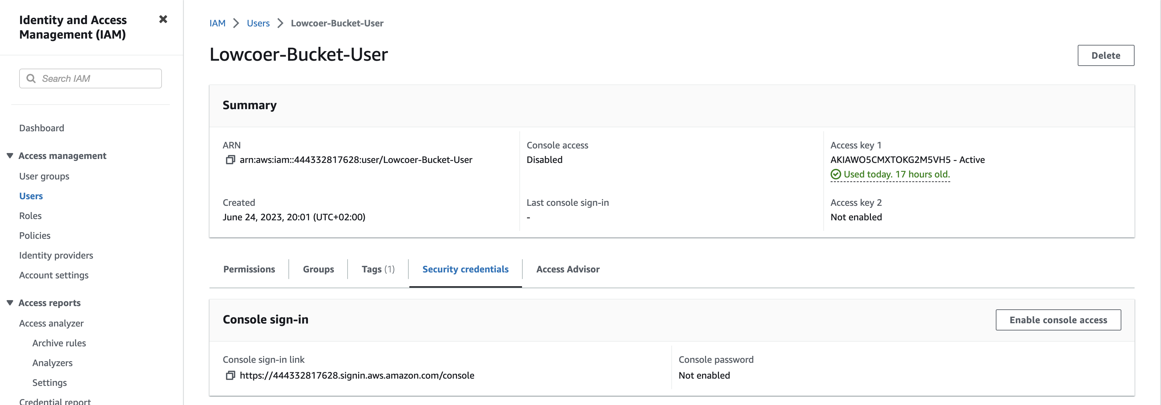Go to IAM breadcrumb link

point(217,23)
